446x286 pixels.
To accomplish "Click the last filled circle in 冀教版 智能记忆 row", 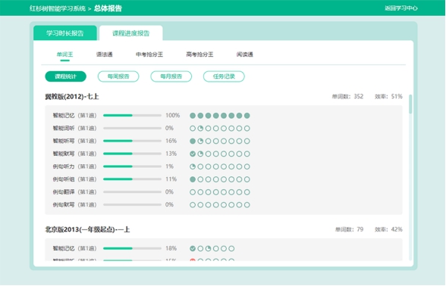I will [x=247, y=116].
